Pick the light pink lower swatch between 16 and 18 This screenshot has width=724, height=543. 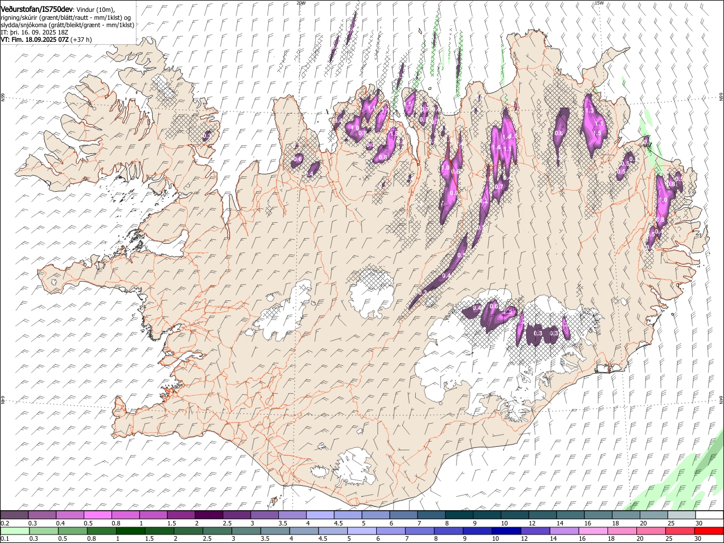(593, 531)
